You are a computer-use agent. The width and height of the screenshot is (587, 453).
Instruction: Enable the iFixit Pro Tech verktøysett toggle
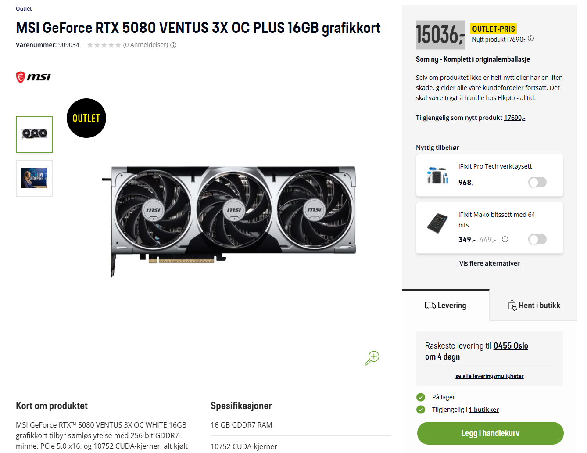point(537,182)
